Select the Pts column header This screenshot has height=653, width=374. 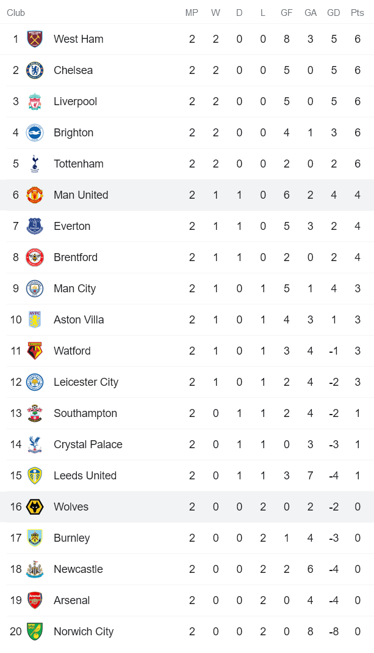click(358, 13)
